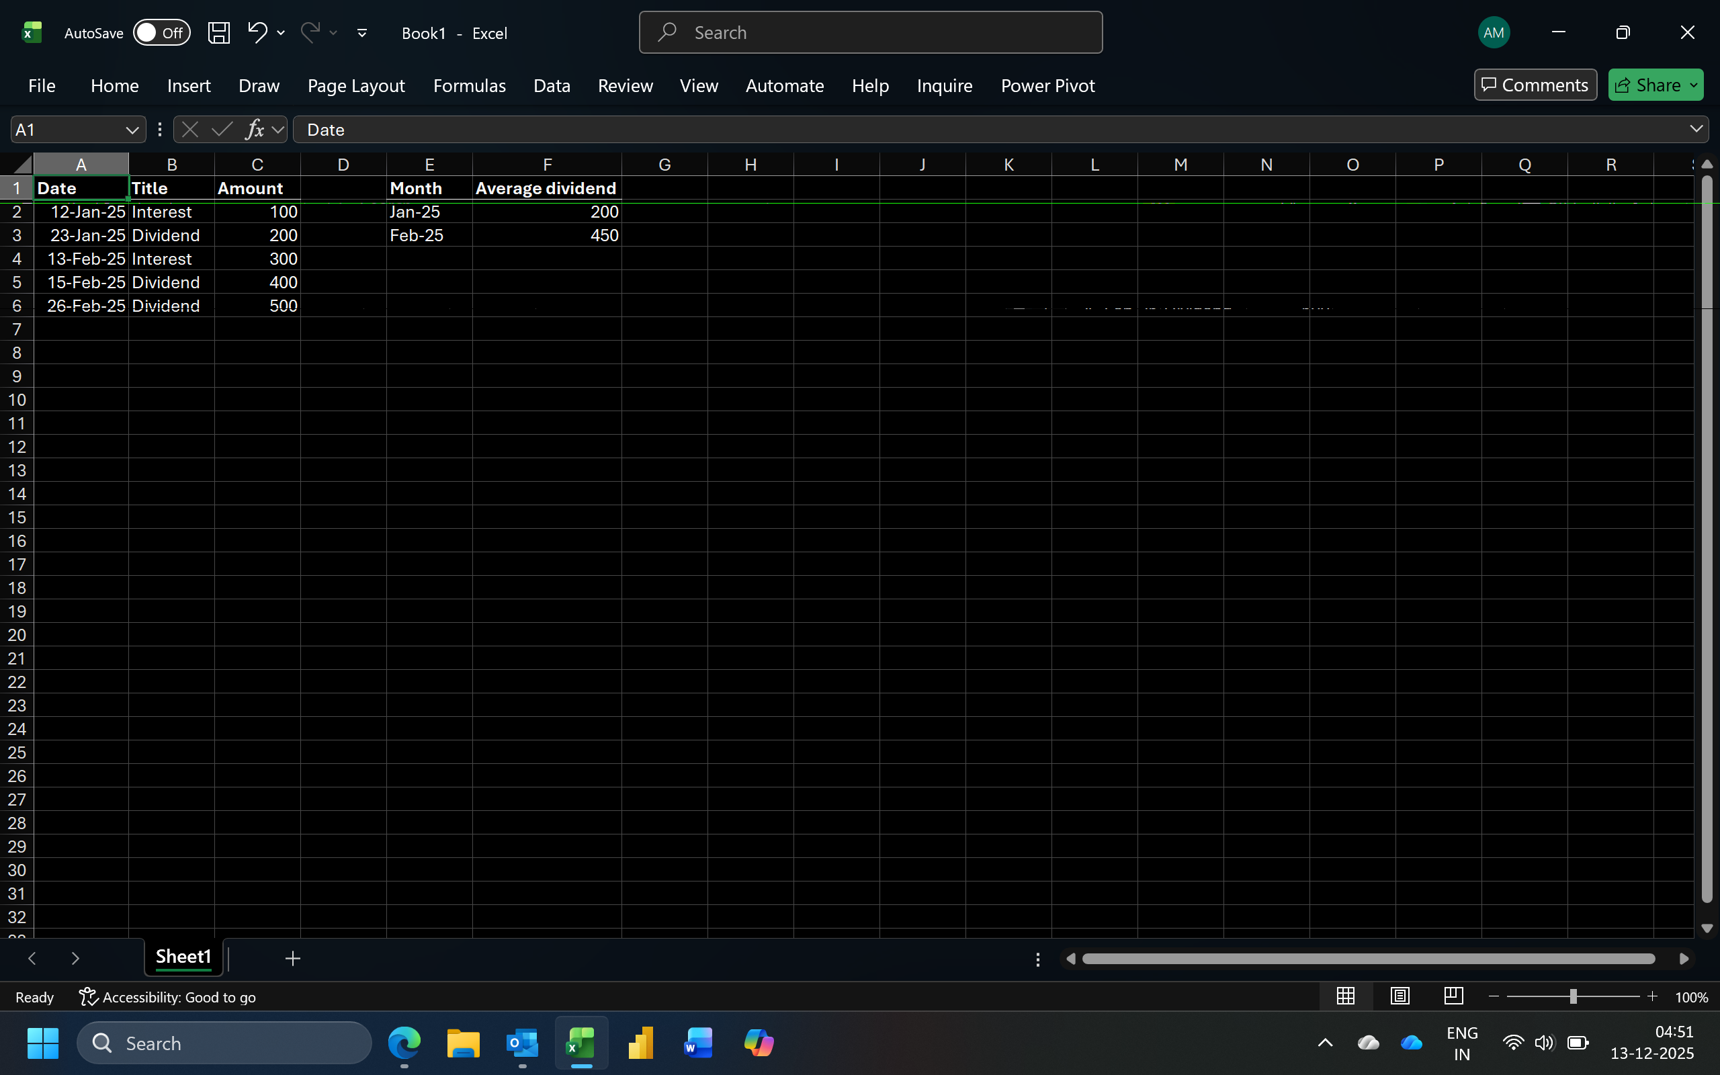This screenshot has height=1075, width=1720.
Task: Open the Undo history dropdown arrow
Action: (x=282, y=33)
